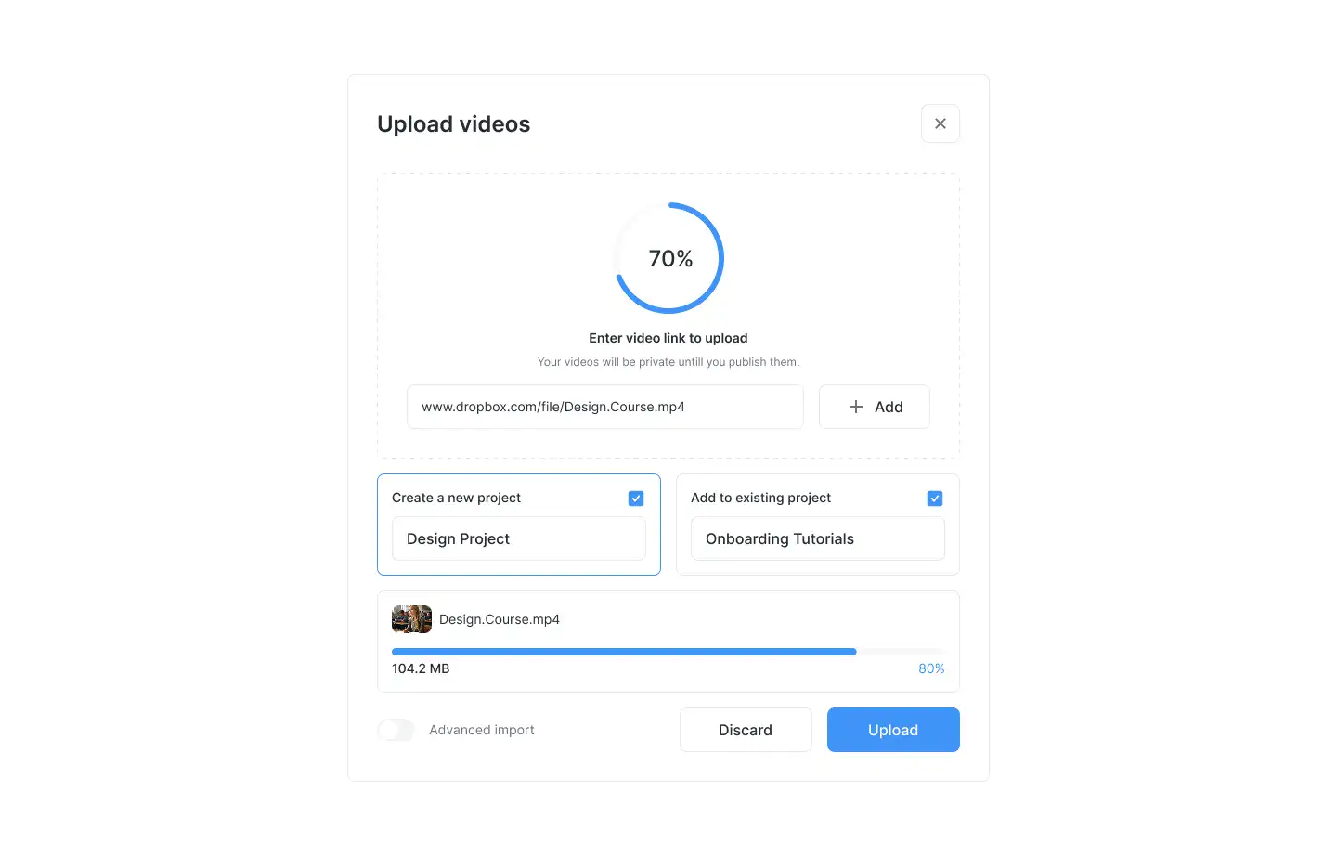Click the Design.Course.mp4 upload progress bar
The width and height of the screenshot is (1337, 856).
[x=668, y=652]
